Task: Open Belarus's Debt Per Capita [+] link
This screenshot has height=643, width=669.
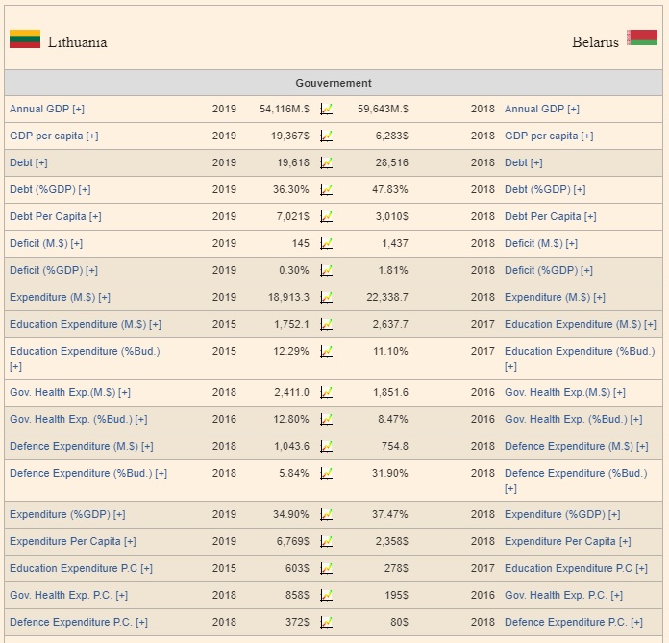Action: click(x=551, y=217)
